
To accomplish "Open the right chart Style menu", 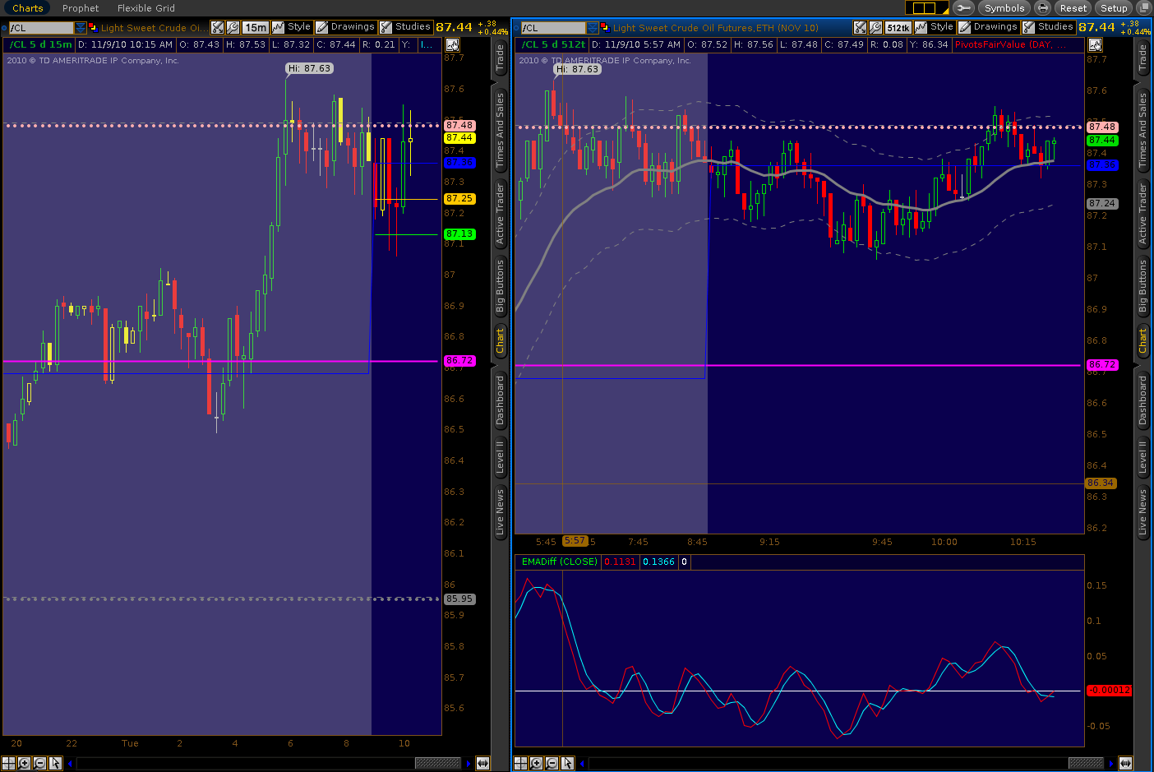I will coord(935,27).
